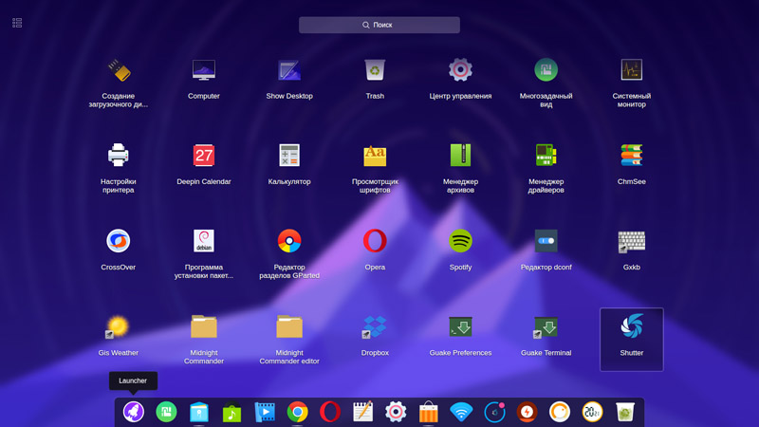Click the orange circle dock icon
Viewport: 759px width, 427px height.
[560, 412]
